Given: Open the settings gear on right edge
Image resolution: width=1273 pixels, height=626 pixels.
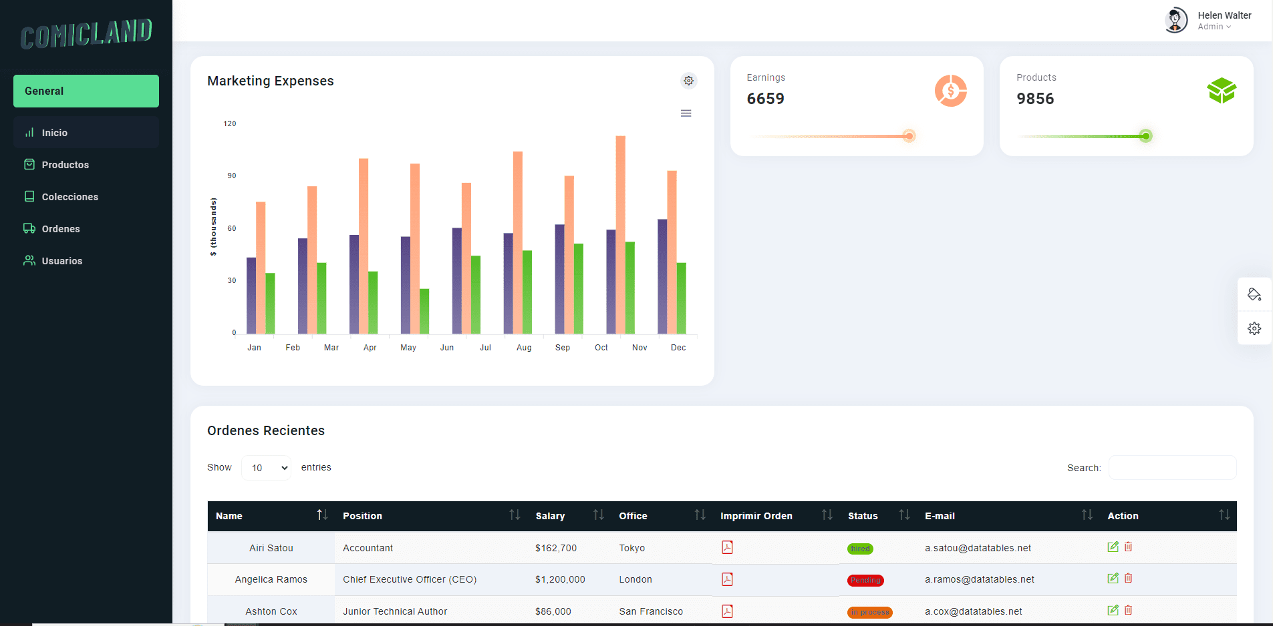Looking at the screenshot, I should pos(1254,328).
